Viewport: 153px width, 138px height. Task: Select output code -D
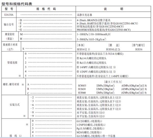click(20, 20)
